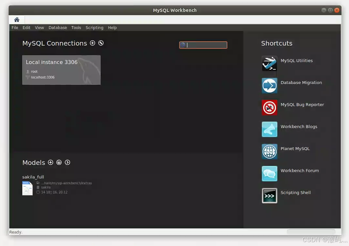
Task: Open an existing model file icon
Action: [59, 162]
